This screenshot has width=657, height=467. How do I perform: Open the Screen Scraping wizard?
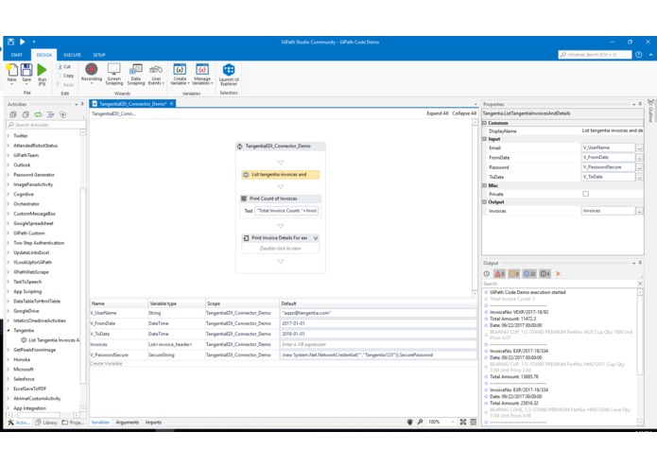point(114,70)
